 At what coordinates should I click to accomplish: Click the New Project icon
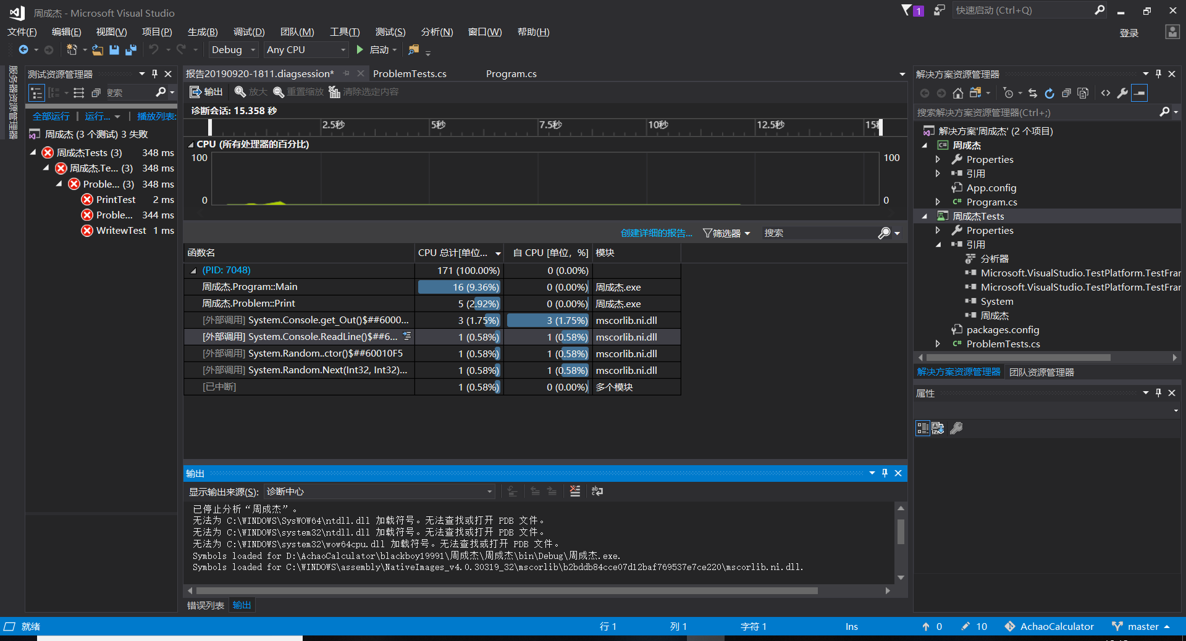(72, 49)
